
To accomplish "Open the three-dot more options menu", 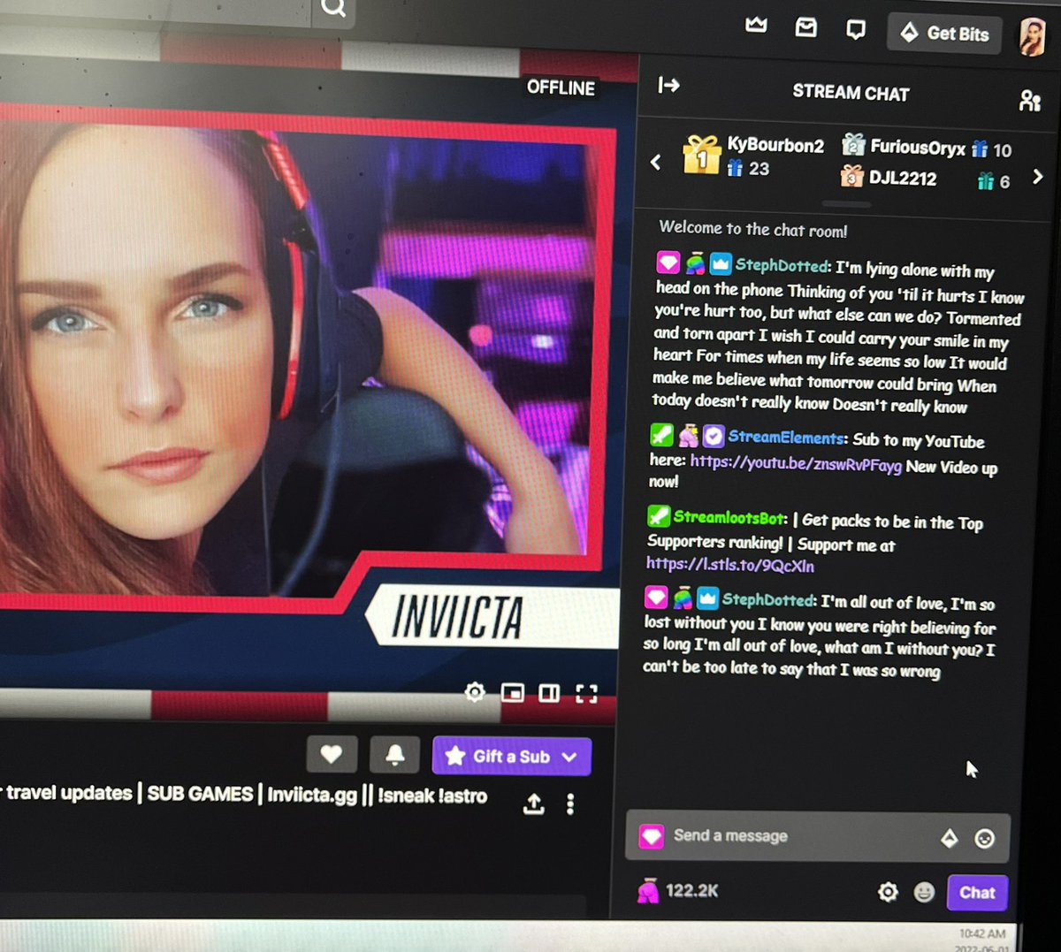I will [x=570, y=803].
